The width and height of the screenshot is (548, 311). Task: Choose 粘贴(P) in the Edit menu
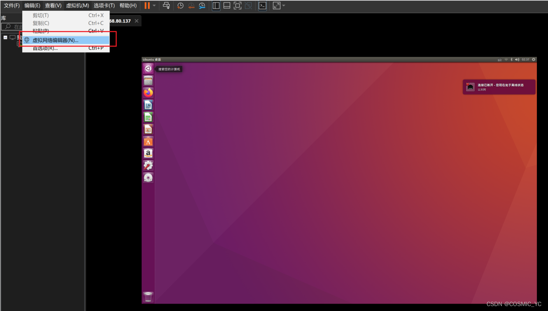pos(66,31)
